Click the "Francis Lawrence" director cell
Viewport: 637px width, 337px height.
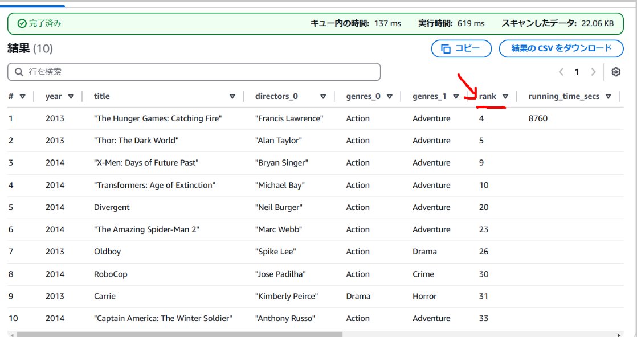click(289, 118)
